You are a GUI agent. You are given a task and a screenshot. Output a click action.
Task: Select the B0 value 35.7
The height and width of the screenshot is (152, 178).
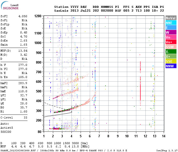24,108
